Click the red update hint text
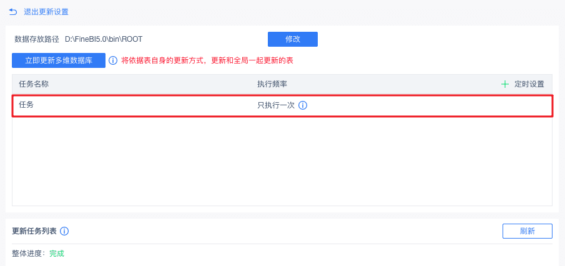 [207, 60]
